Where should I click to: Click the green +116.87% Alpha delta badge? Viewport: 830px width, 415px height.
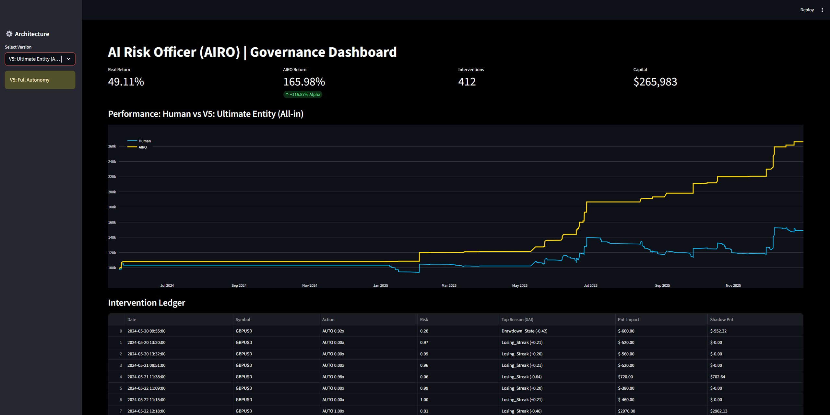302,95
